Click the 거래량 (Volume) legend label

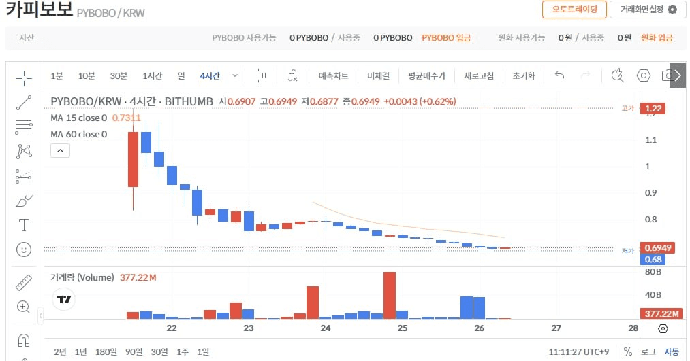click(x=82, y=277)
